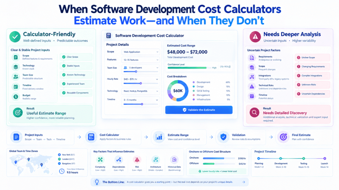
Task: Select the Complex Integrations warning item
Action: (x=313, y=76)
